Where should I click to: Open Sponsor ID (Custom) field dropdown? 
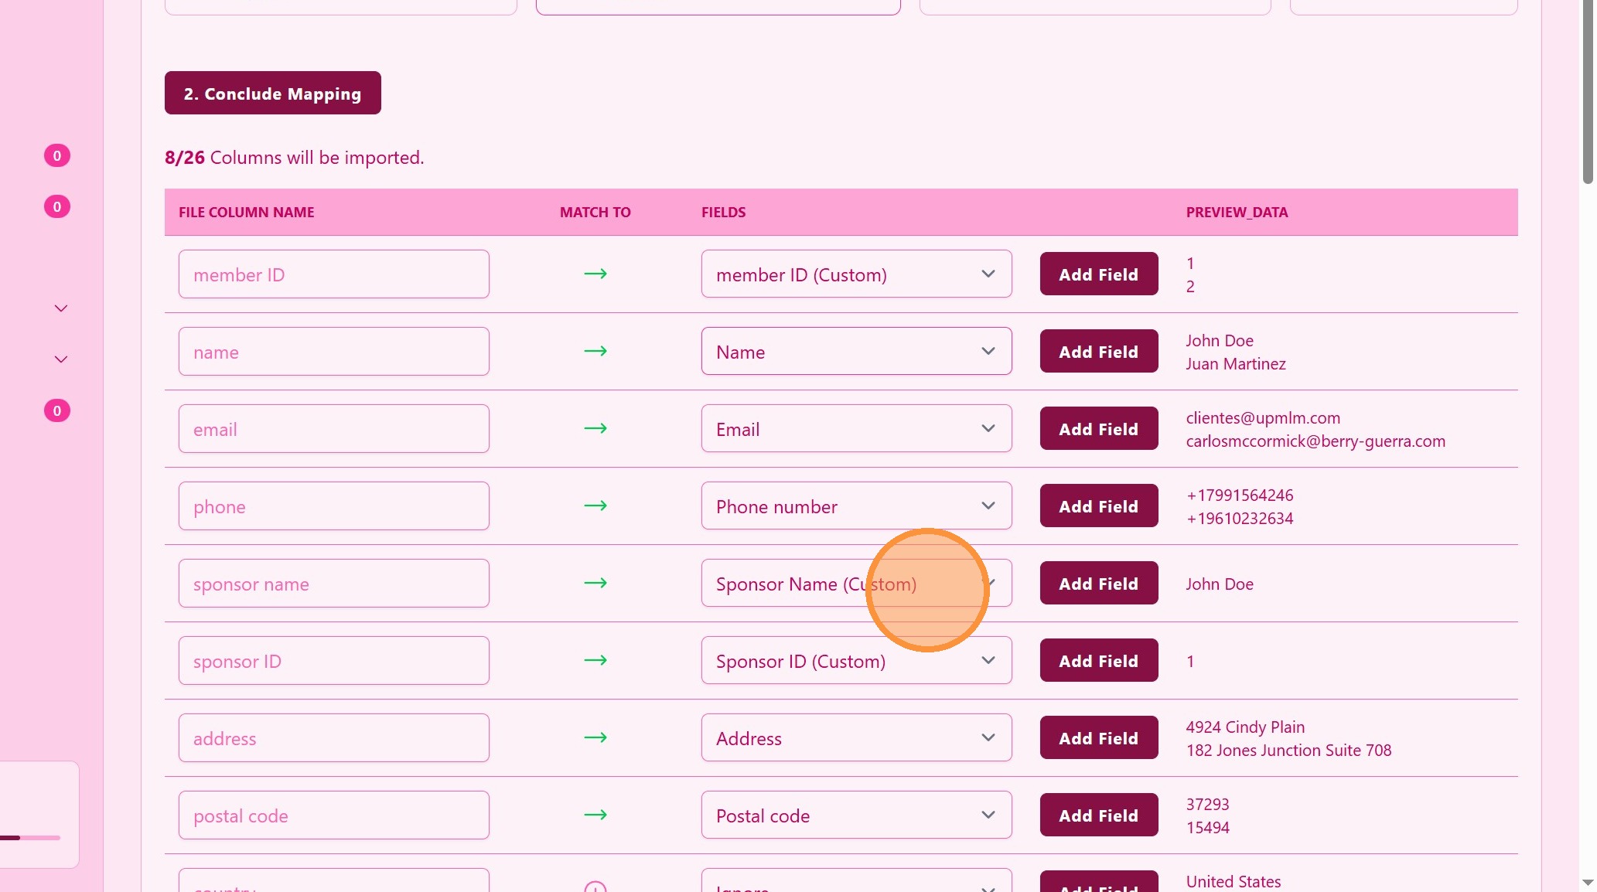[855, 661]
